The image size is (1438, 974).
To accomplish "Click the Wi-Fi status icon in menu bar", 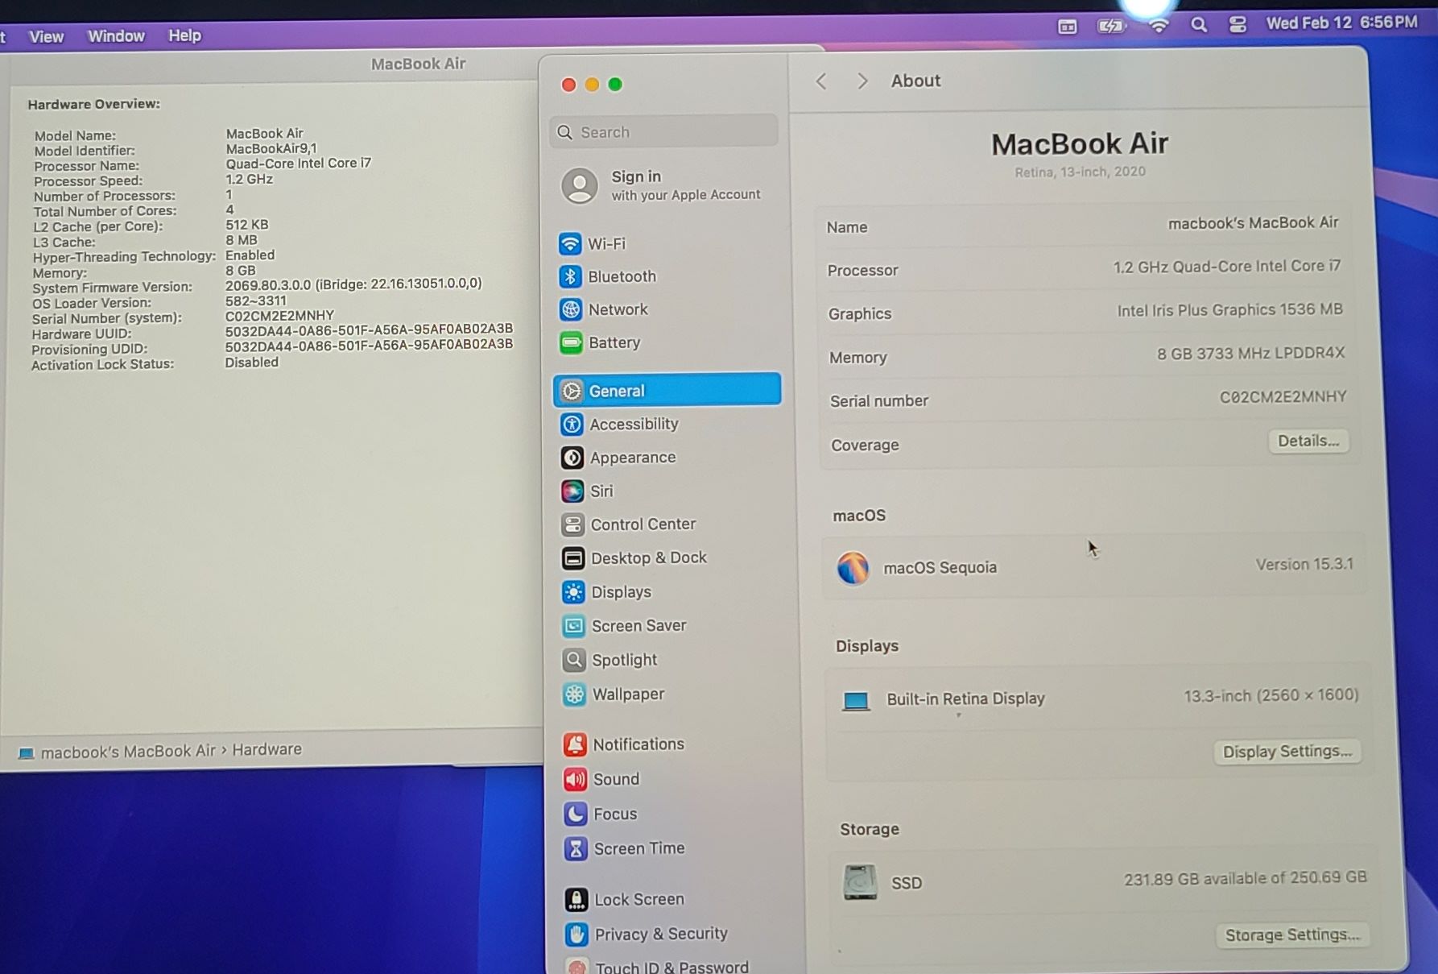I will (x=1158, y=26).
